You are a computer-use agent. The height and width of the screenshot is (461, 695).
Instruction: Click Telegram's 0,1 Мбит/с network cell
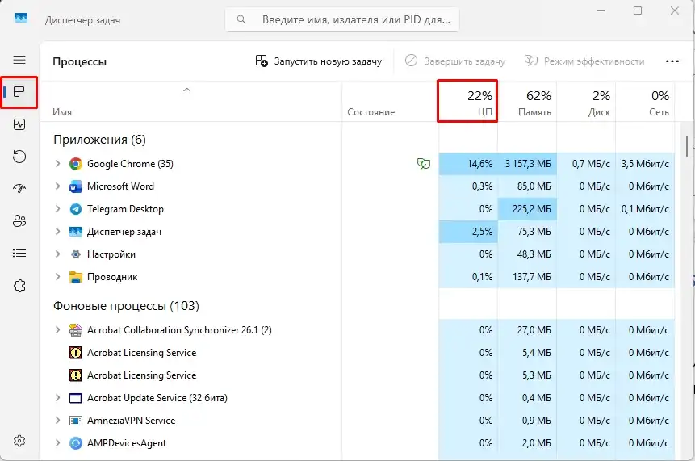645,209
